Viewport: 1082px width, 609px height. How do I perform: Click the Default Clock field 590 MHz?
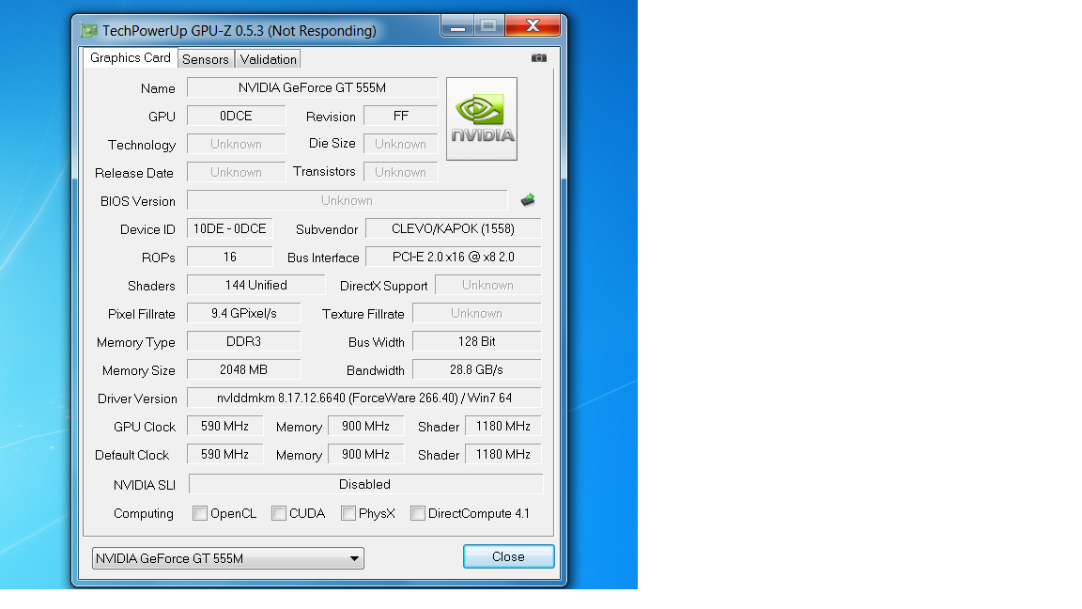click(x=225, y=455)
